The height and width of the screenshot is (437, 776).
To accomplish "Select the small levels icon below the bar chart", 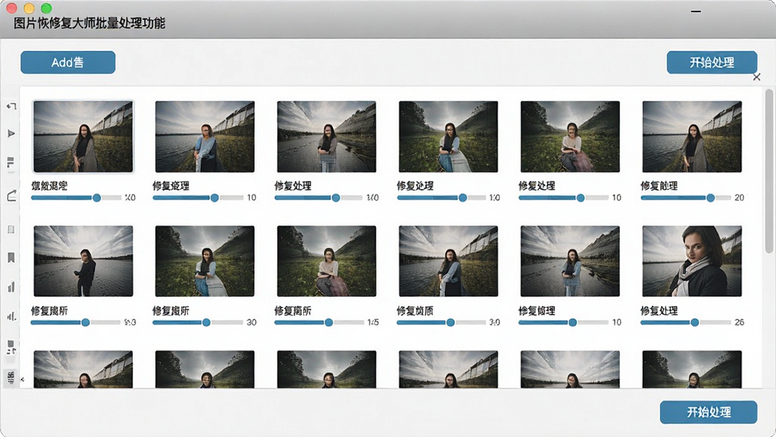I will click(11, 316).
